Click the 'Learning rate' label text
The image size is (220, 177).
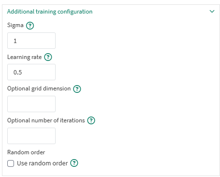(25, 57)
